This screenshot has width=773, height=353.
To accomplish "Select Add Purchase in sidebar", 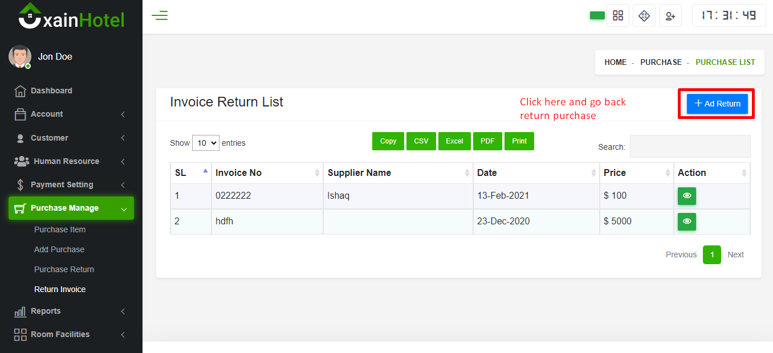I will click(59, 249).
